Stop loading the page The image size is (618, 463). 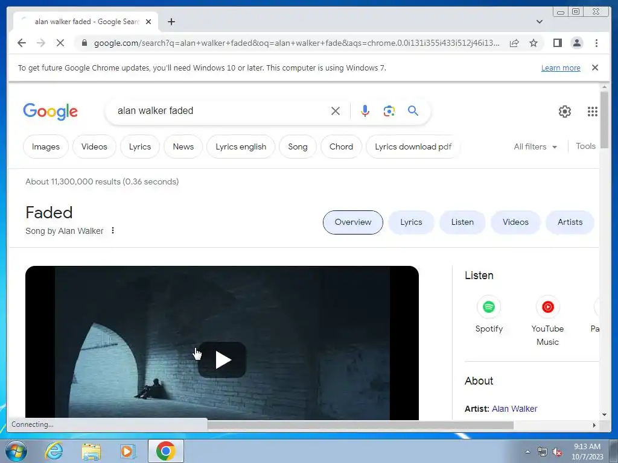point(60,43)
